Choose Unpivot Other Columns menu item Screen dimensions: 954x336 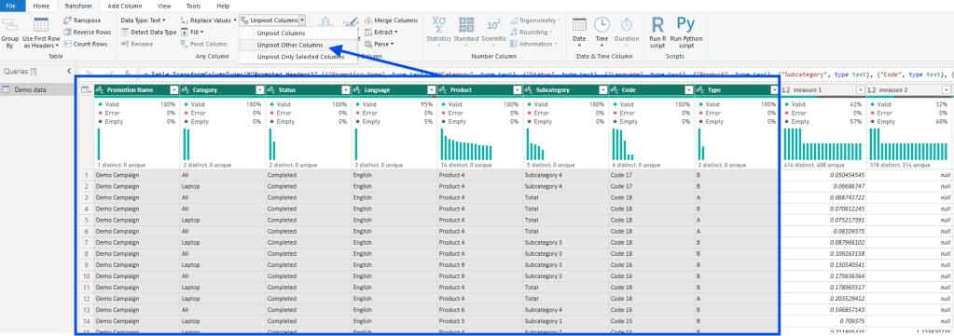point(290,45)
